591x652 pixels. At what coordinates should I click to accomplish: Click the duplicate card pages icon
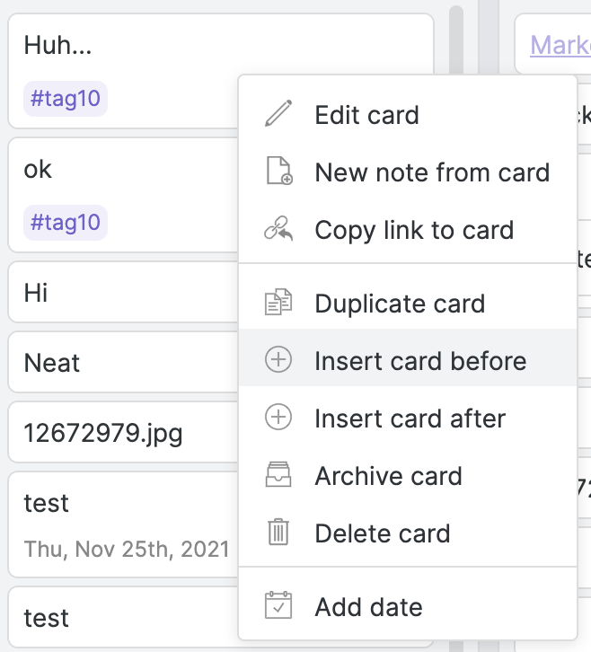coord(278,302)
